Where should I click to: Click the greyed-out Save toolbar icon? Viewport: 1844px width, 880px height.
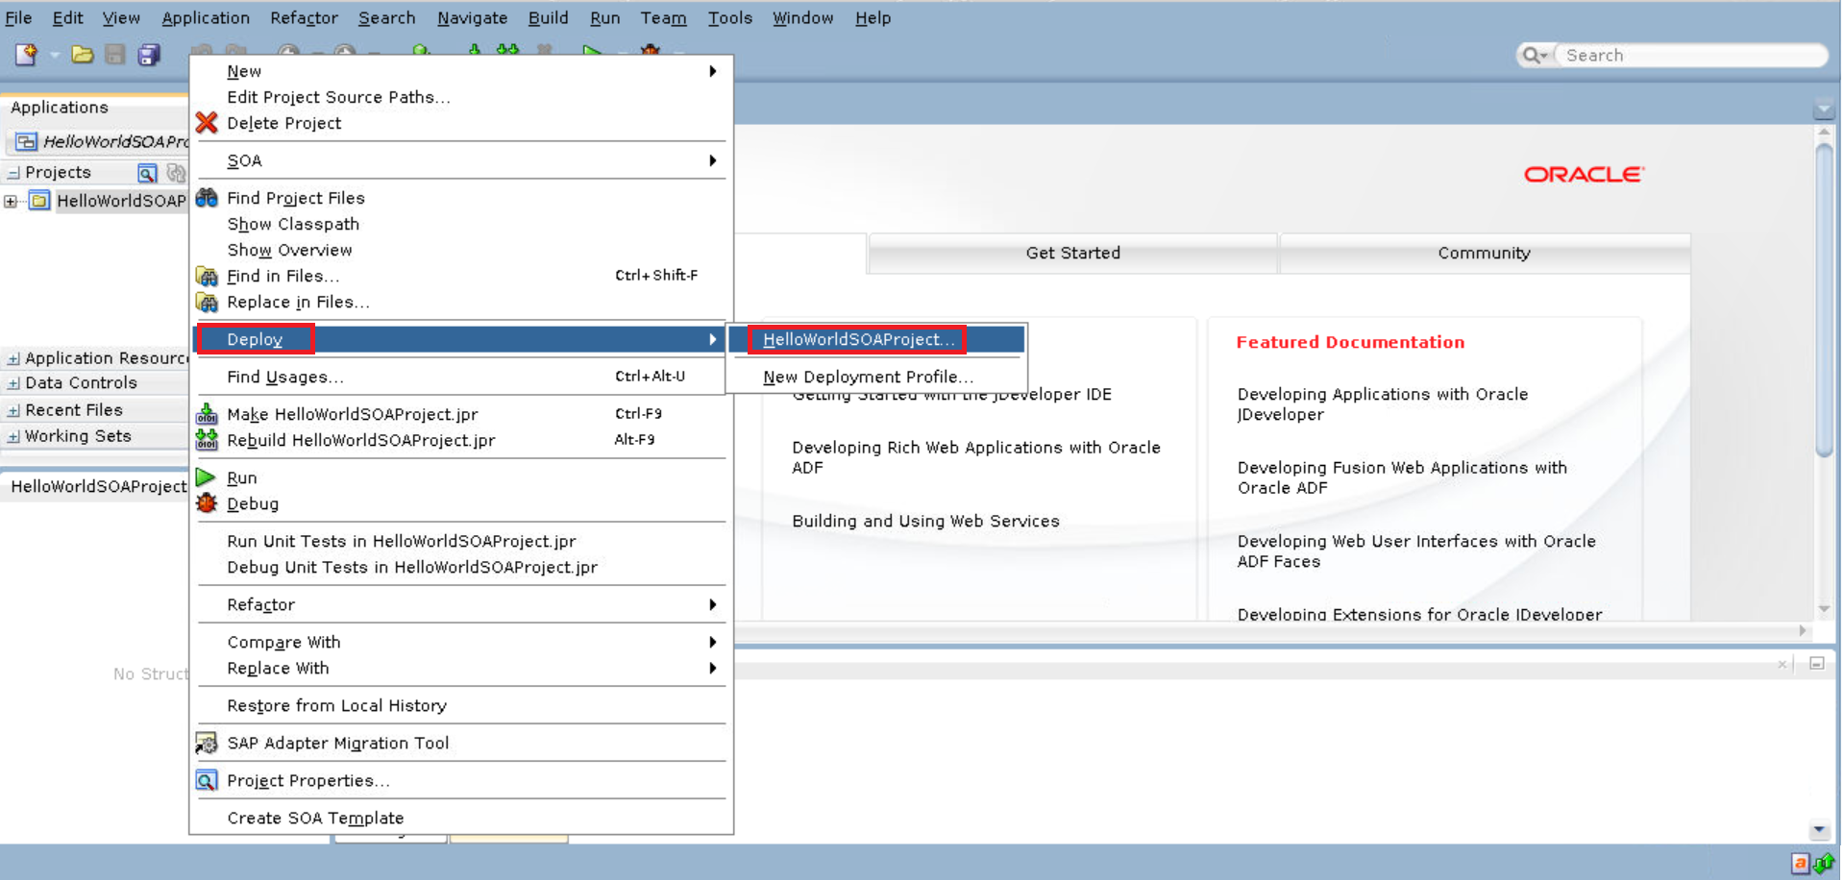[x=115, y=55]
